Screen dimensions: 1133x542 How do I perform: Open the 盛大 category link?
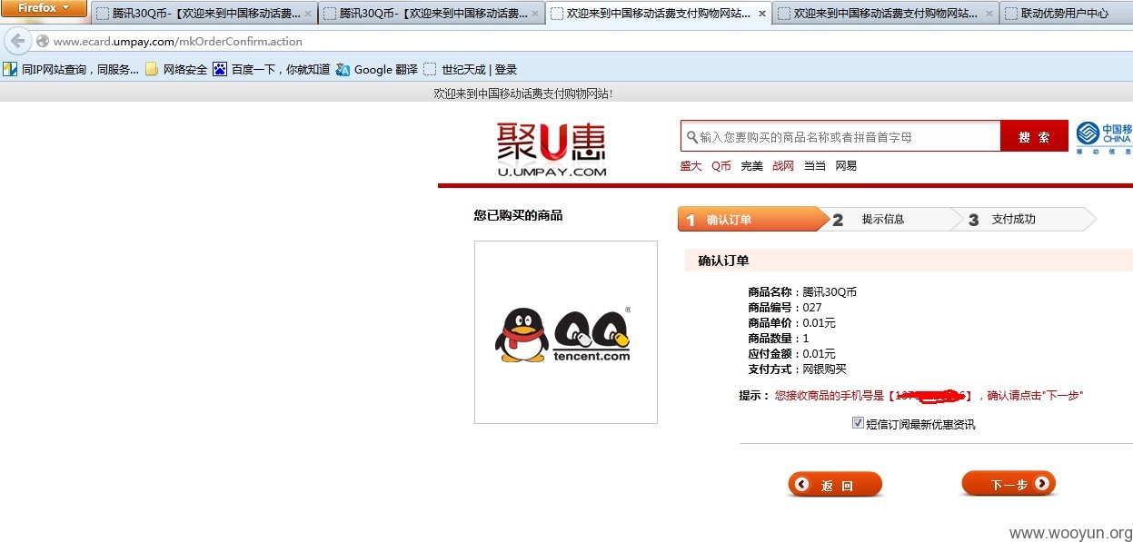coord(691,166)
